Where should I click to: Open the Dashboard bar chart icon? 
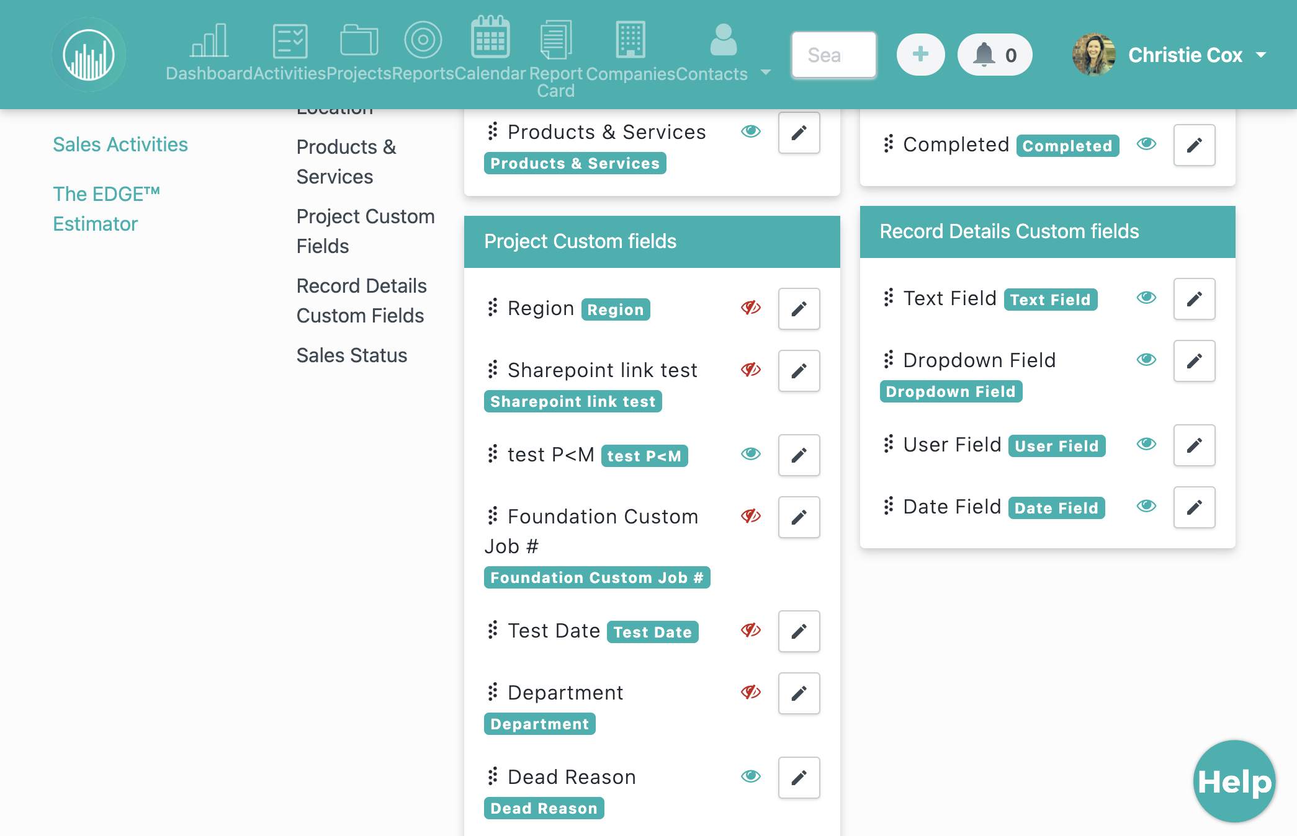[209, 41]
